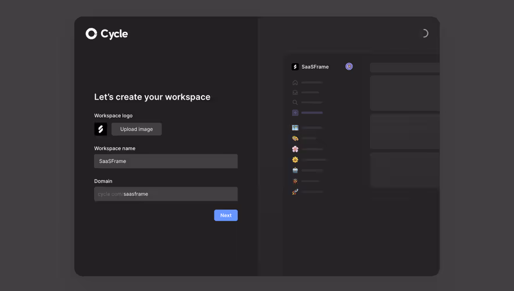
Task: Click the robot emoji item in the preview sidebar
Action: [x=295, y=170]
